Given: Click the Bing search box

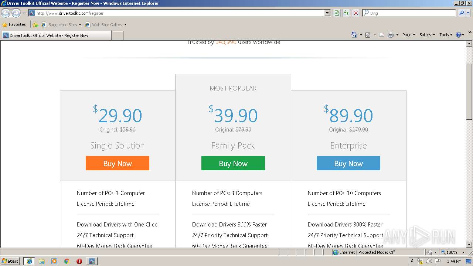Looking at the screenshot, I should pos(409,13).
